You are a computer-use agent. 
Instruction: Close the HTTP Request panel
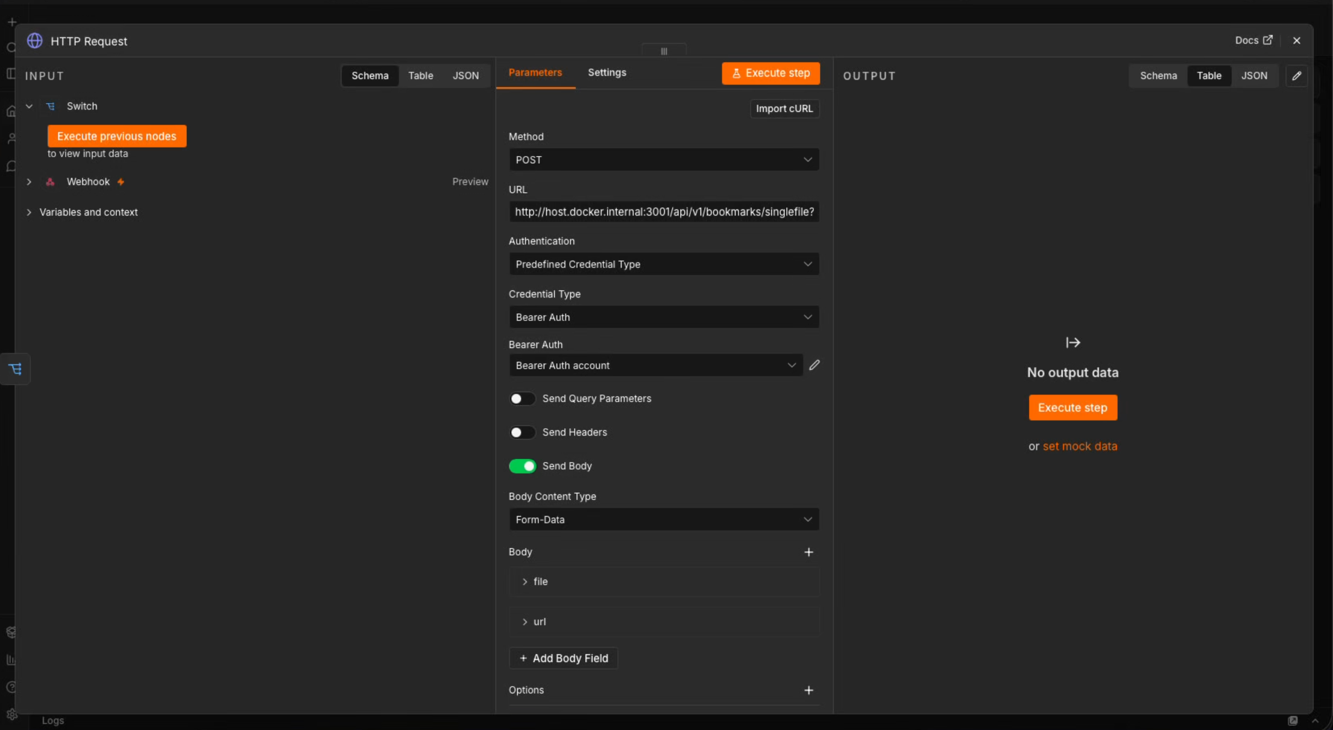pos(1296,40)
